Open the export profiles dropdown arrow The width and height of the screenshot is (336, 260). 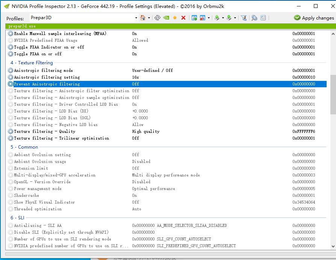point(223,18)
